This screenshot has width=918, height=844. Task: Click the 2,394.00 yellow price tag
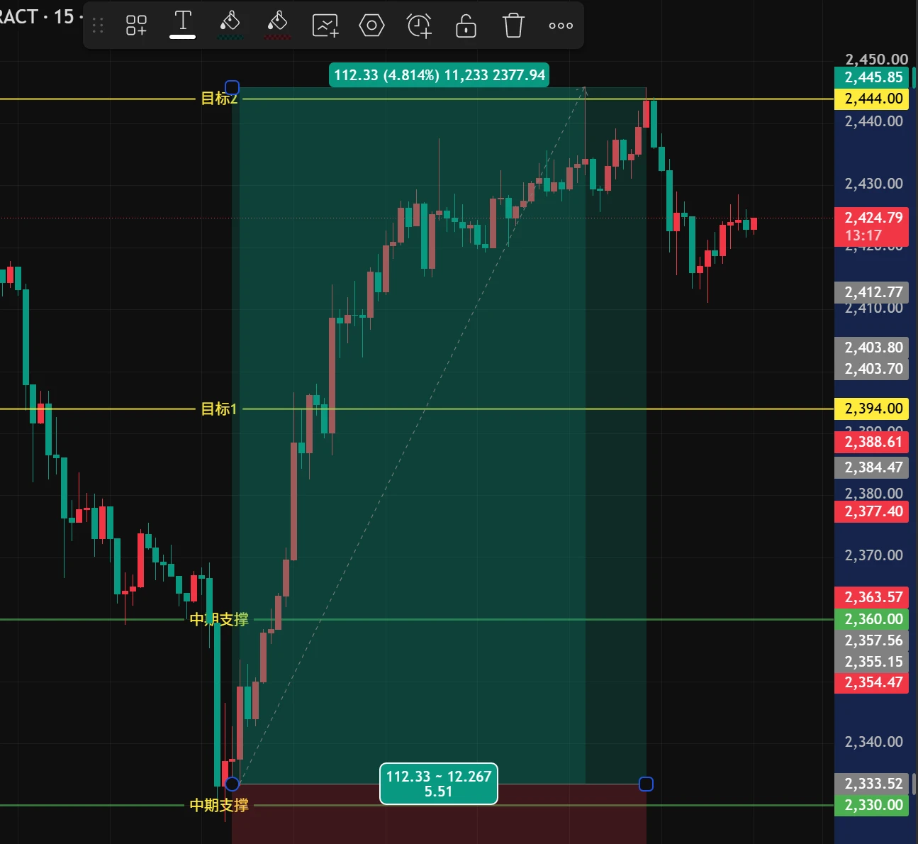pyautogui.click(x=872, y=409)
